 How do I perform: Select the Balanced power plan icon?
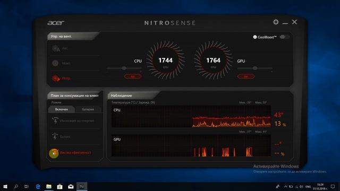pos(55,136)
